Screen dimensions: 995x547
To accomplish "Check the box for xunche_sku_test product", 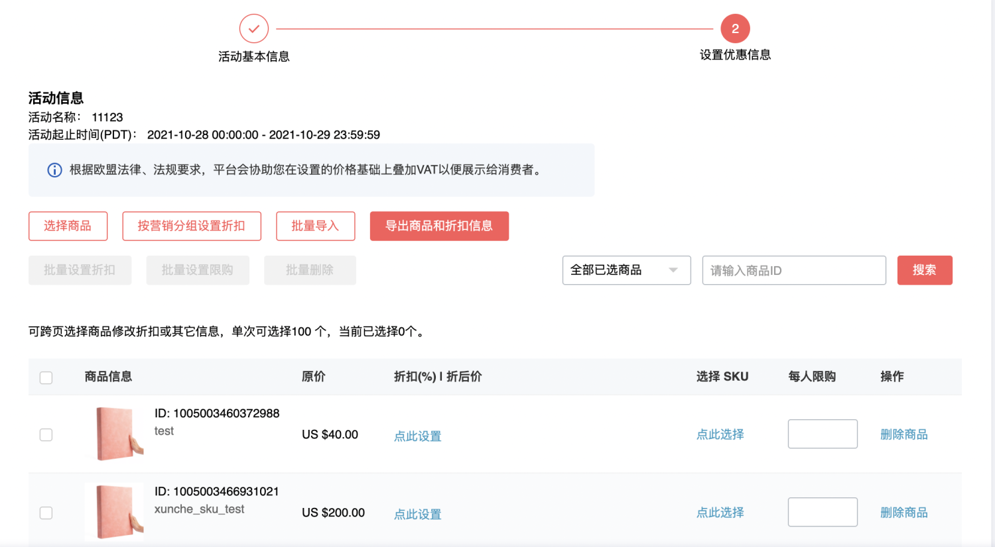I will 46,513.
